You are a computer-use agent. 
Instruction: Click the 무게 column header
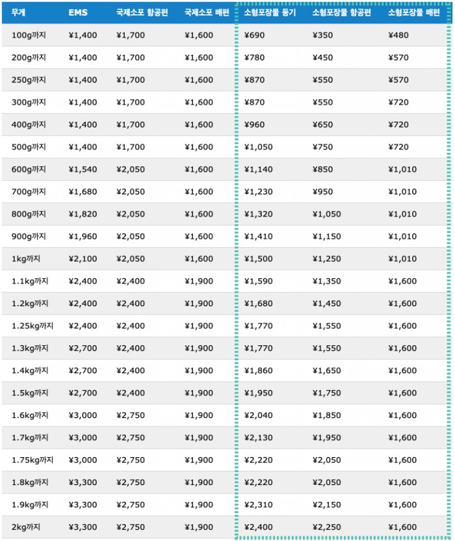click(18, 12)
